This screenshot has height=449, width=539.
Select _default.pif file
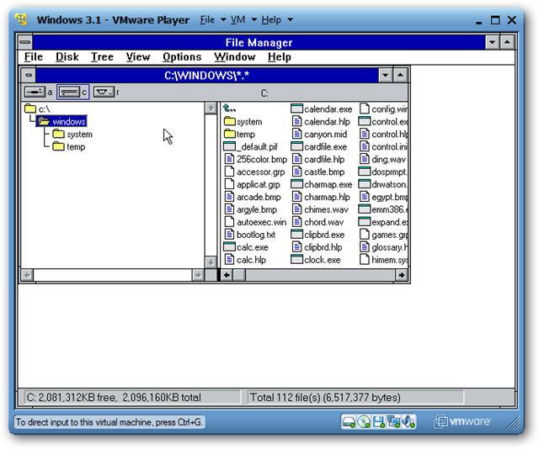pos(251,147)
